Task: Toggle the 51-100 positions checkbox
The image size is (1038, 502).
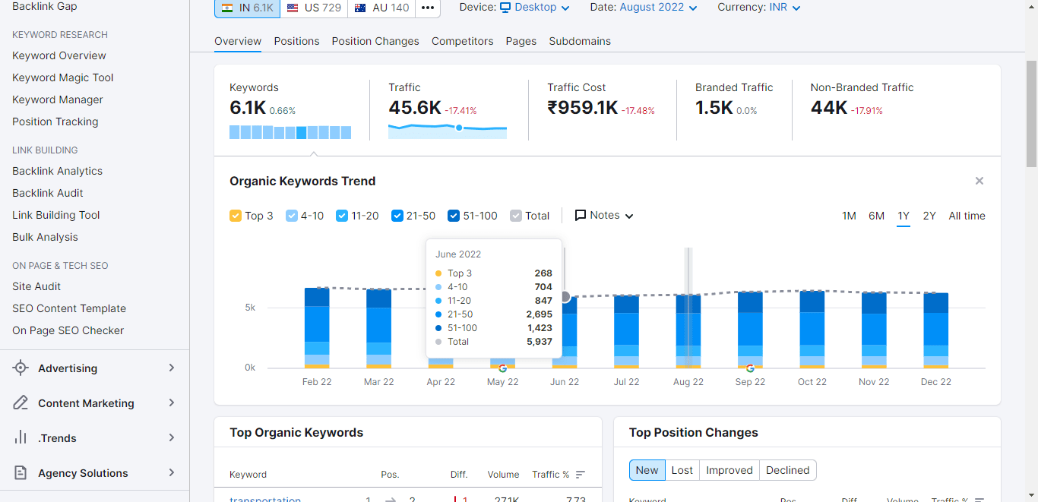Action: point(454,216)
